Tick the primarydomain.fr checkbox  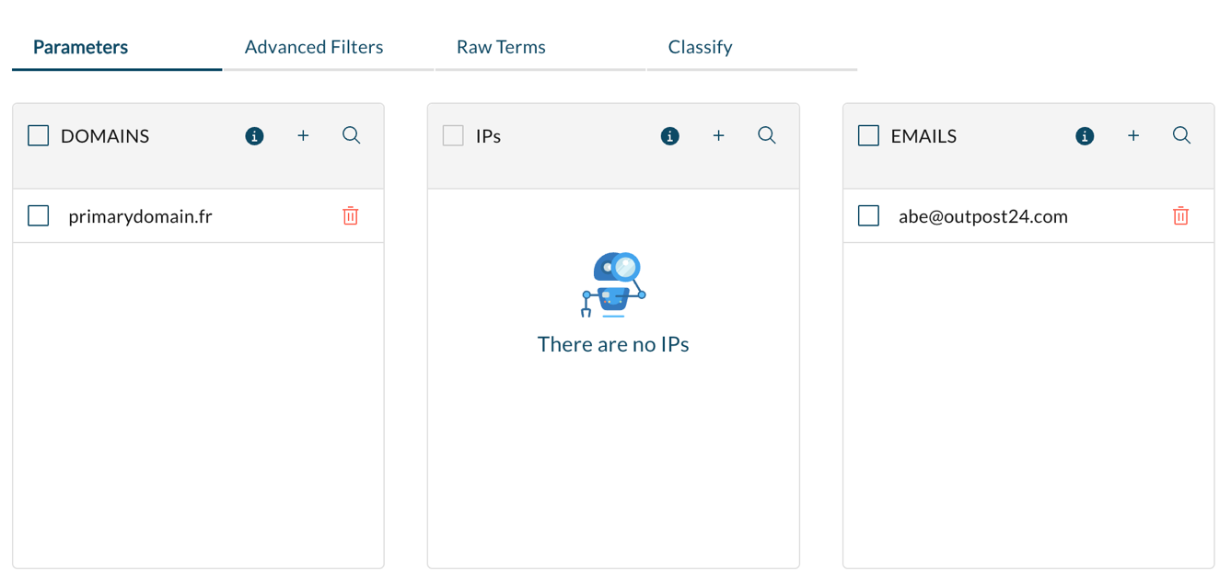tap(39, 216)
